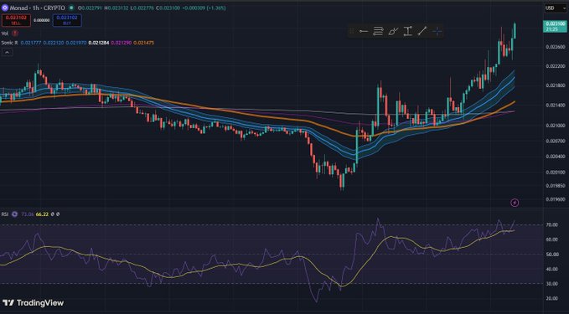Select the price range measure tool
Image resolution: width=569 pixels, height=314 pixels.
[x=408, y=31]
